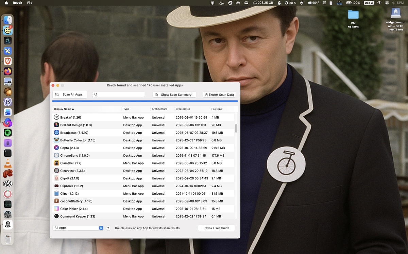Click the ChronoSync clock icon
Viewport: 408px width, 254px height.
[x=56, y=155]
